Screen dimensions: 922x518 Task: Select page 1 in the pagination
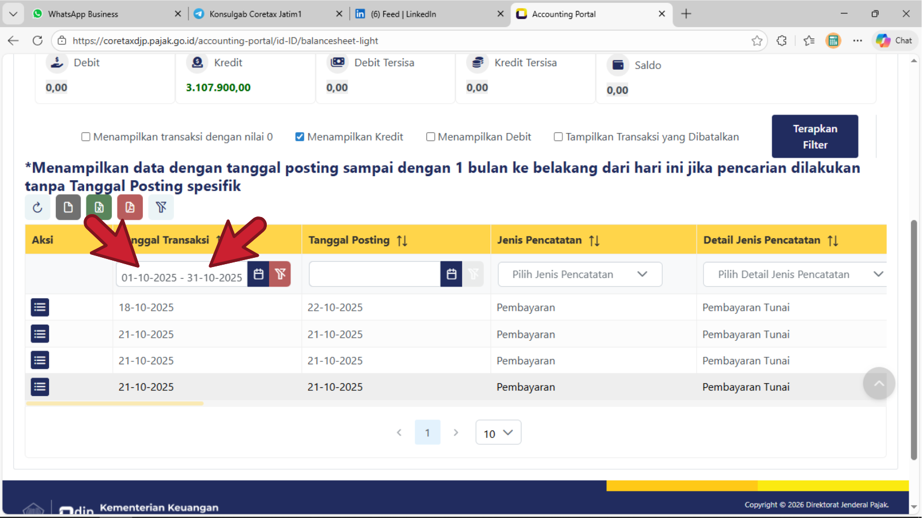tap(428, 433)
